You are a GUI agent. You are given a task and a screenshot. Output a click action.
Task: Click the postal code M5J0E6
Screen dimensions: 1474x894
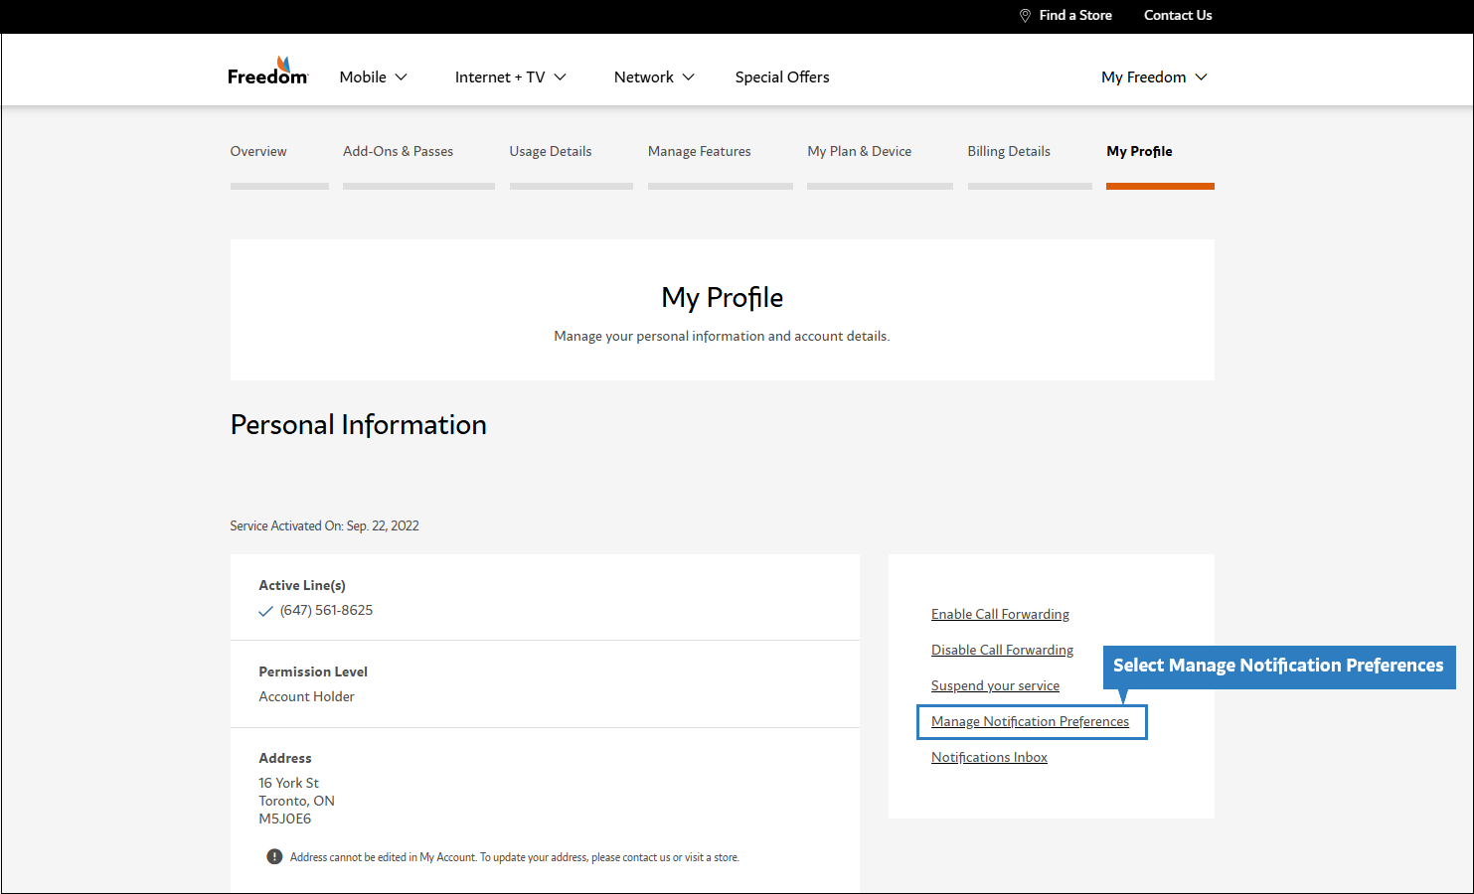pos(284,819)
